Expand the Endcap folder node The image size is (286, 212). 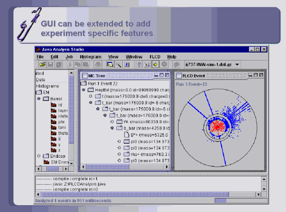coord(39,156)
